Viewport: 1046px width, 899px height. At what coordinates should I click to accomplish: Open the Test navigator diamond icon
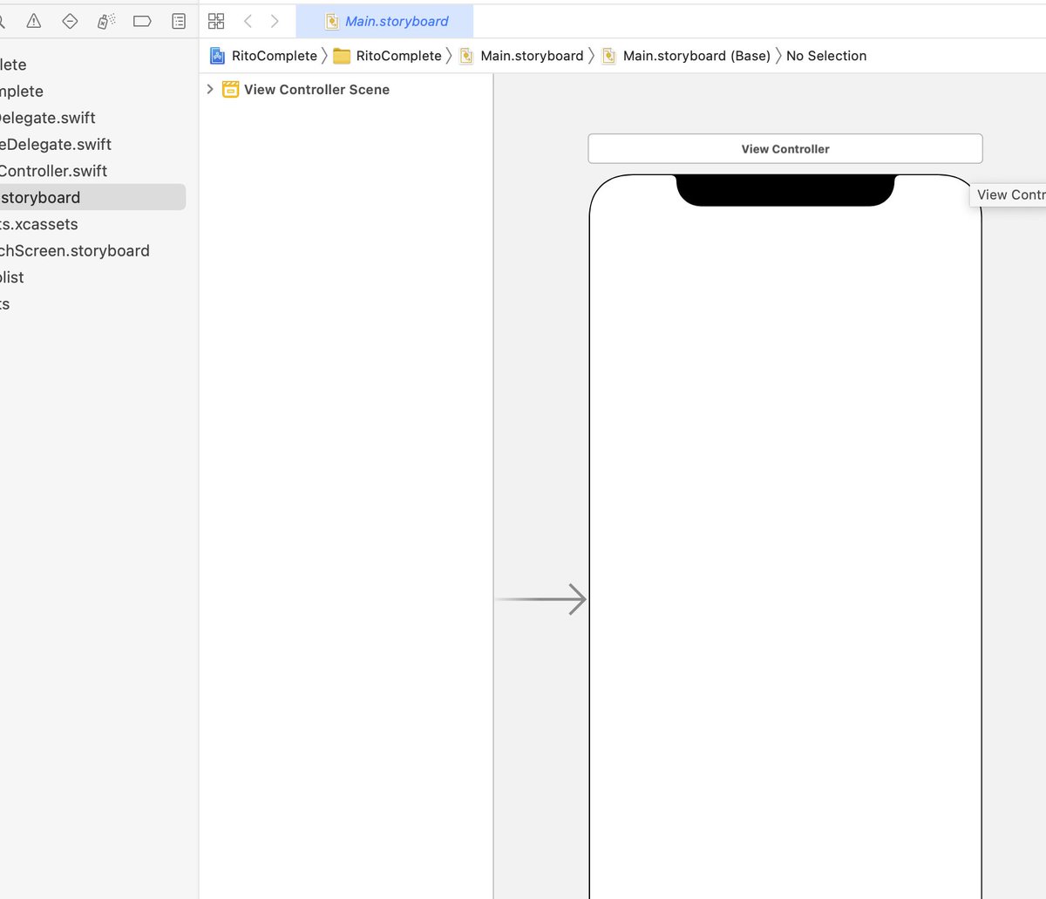pos(70,21)
